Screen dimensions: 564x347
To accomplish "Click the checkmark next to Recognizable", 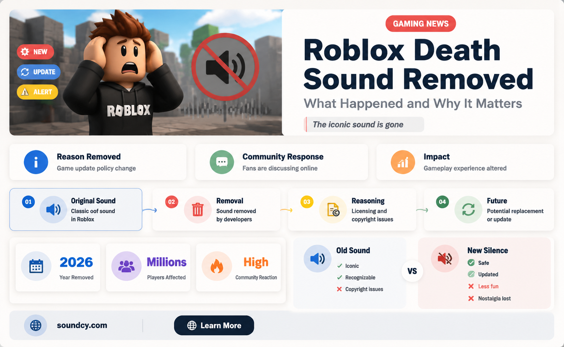I will (x=340, y=278).
